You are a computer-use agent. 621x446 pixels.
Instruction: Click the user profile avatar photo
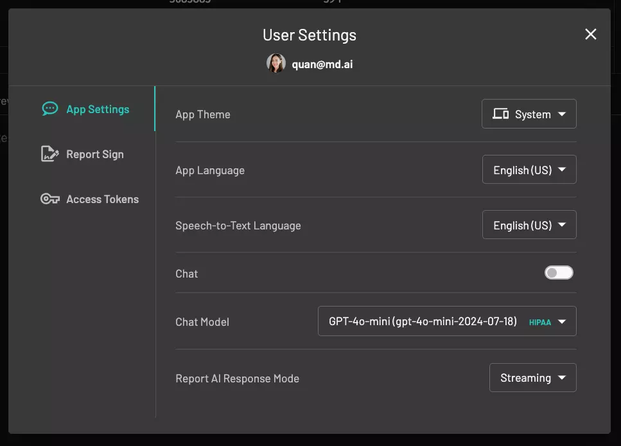[x=276, y=63]
